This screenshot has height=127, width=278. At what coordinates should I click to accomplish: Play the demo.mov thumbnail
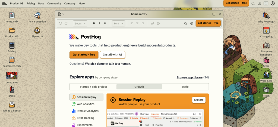12,76
